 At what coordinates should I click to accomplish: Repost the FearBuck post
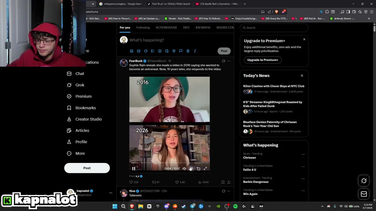156,182
